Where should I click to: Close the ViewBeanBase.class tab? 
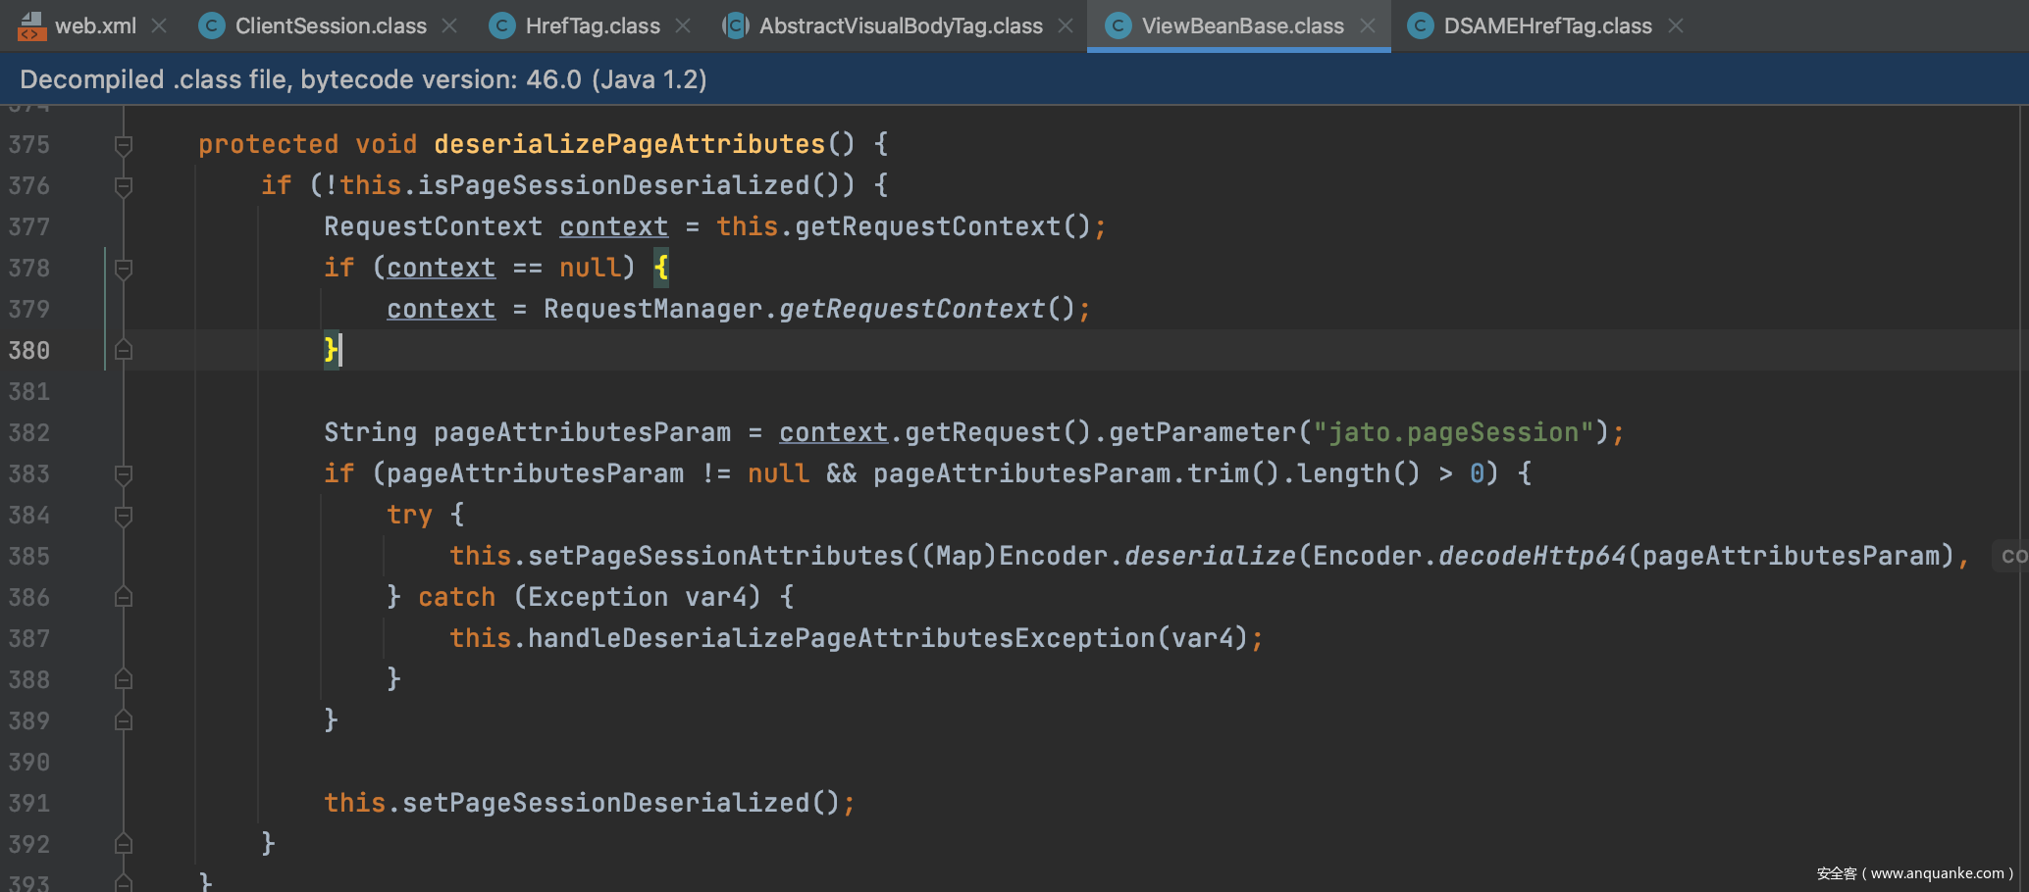[1368, 26]
